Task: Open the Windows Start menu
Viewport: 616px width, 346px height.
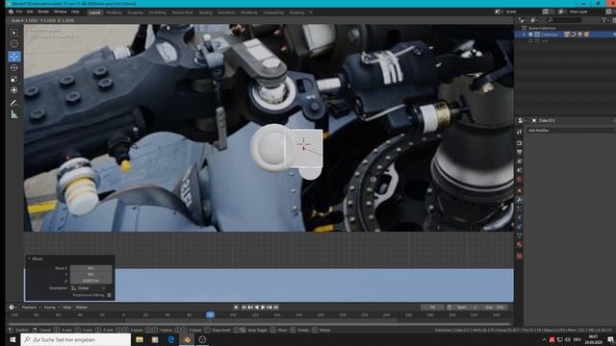Action: coord(13,339)
